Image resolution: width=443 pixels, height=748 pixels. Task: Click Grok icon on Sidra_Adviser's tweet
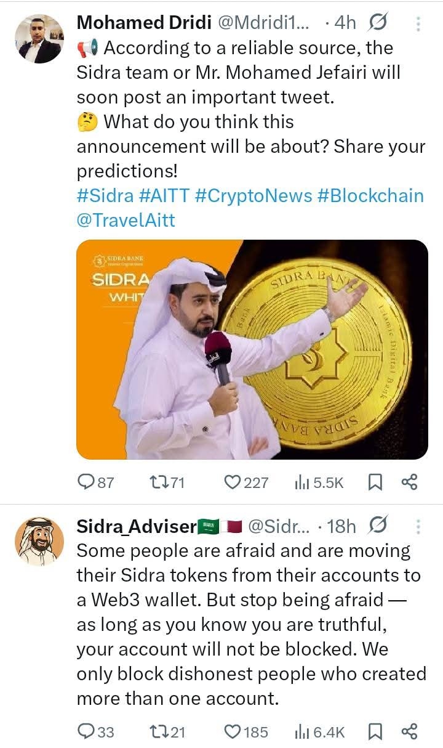378,526
